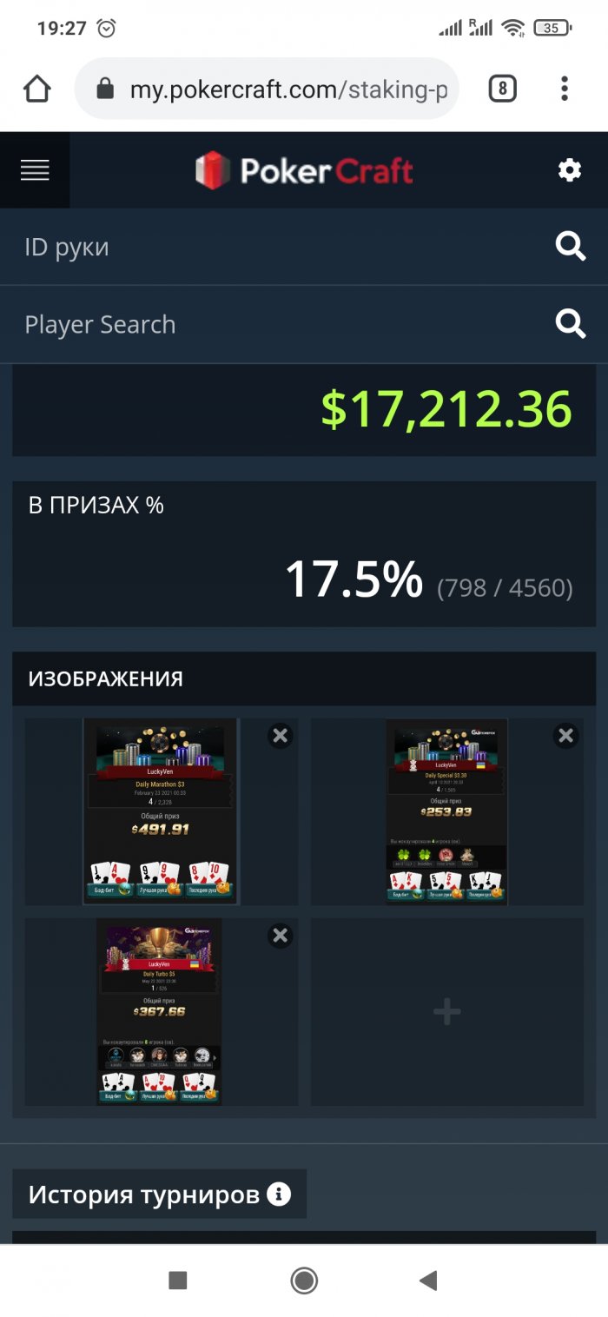608x1317 pixels.
Task: Open the Daily Turbo $5 result thumbnail
Action: click(x=159, y=1012)
